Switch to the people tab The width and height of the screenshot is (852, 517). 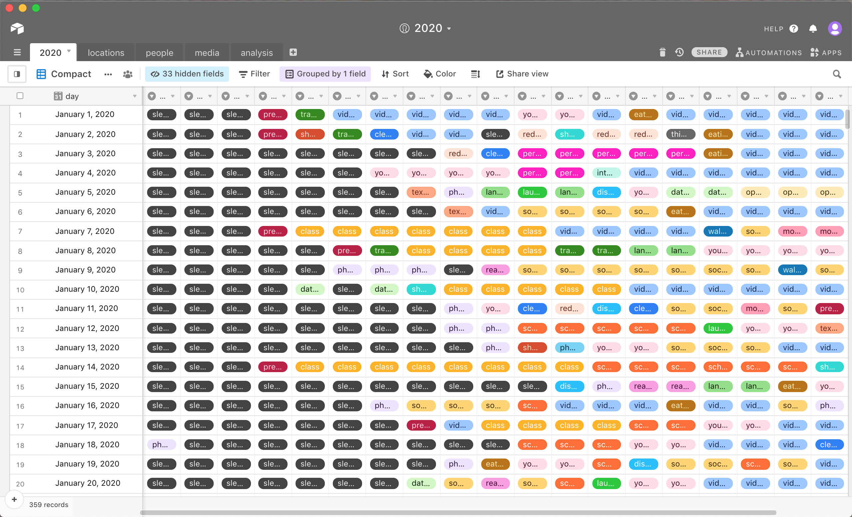[x=159, y=52]
